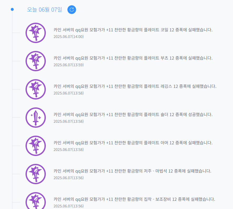Open the 플레이트 부츠 12 증폭 실패 message
Screen dimensions: 233x209
pyautogui.click(x=133, y=58)
